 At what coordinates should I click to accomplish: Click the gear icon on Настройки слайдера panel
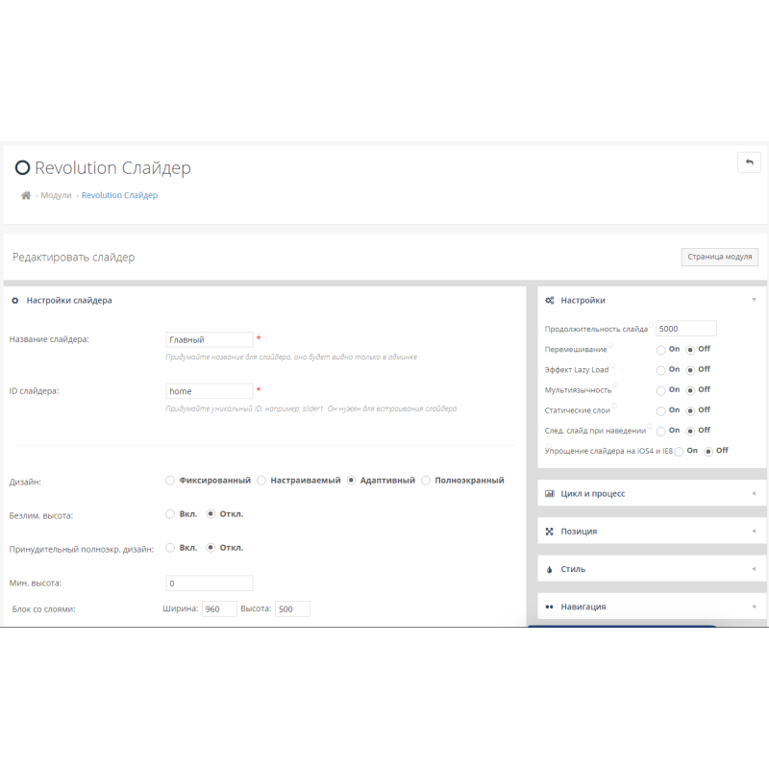(x=13, y=299)
